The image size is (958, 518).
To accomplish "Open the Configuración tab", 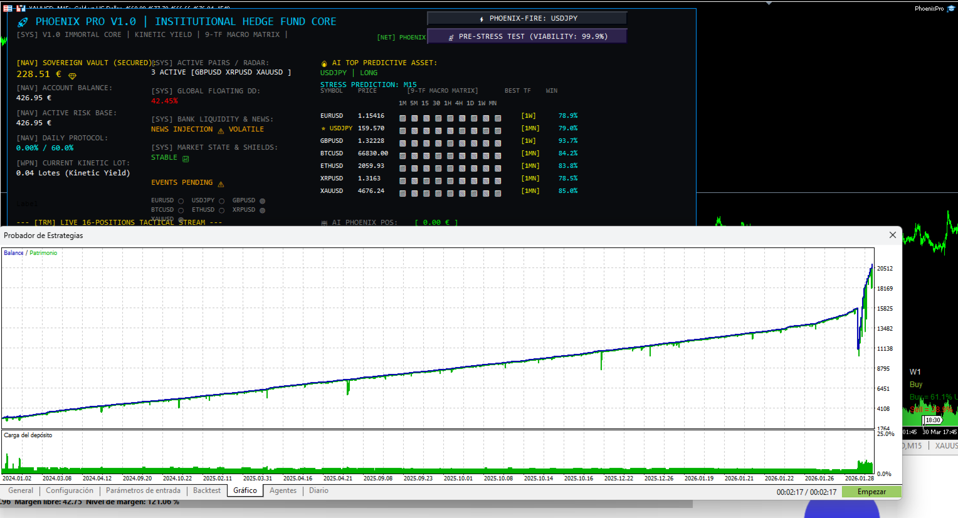I will [70, 490].
